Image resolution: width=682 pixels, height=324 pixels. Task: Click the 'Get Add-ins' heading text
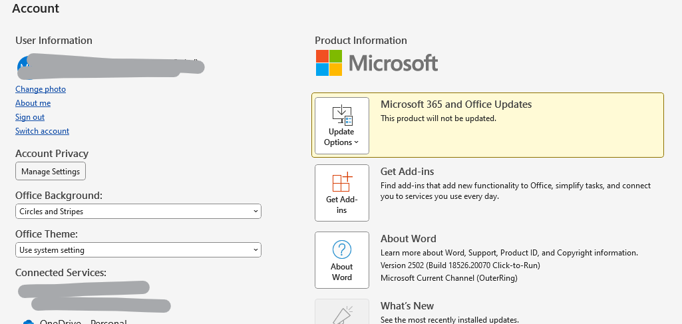pos(407,172)
